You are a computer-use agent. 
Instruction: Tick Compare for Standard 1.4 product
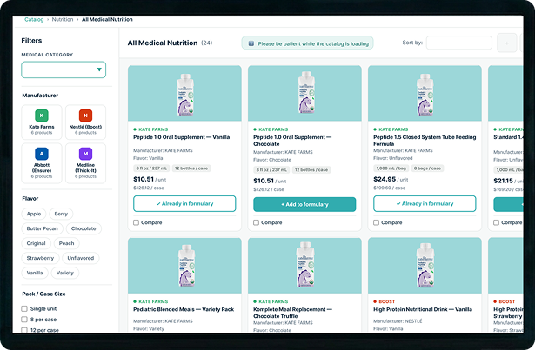[497, 222]
